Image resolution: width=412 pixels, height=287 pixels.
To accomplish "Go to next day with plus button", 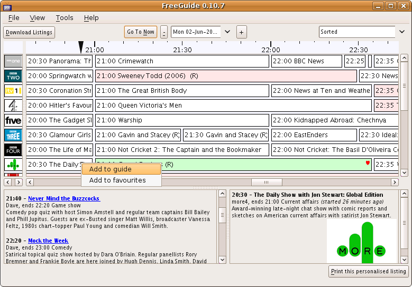I will coord(242,32).
